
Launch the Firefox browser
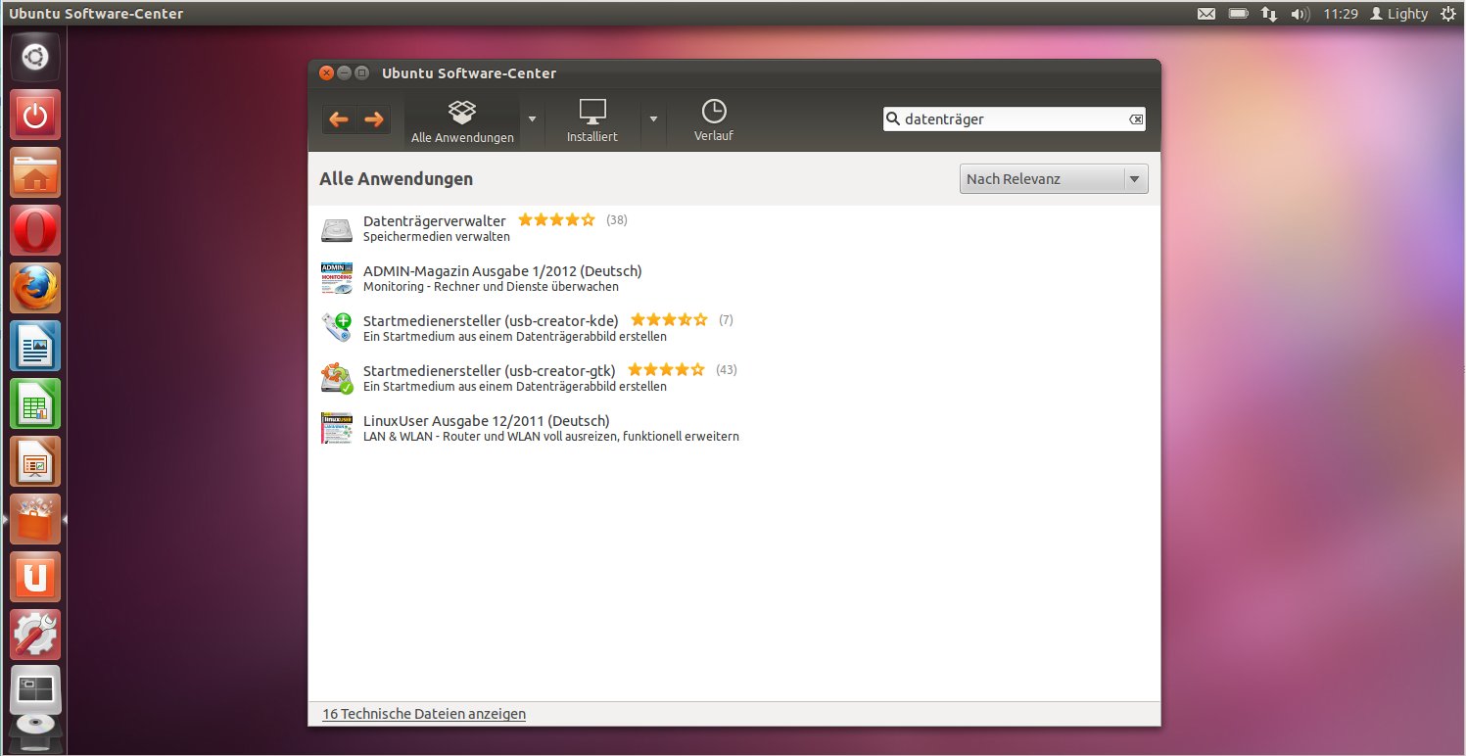[35, 288]
